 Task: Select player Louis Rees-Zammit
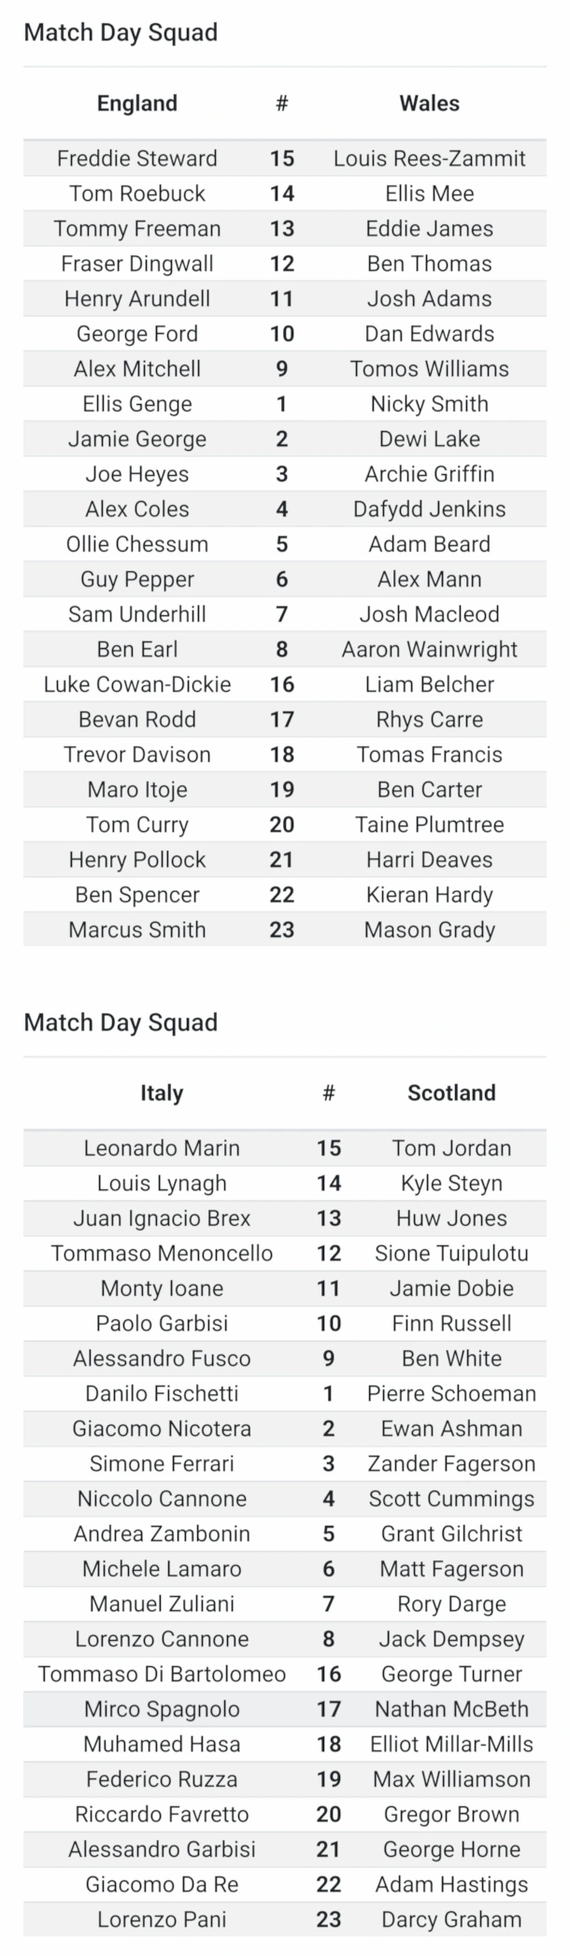(429, 158)
